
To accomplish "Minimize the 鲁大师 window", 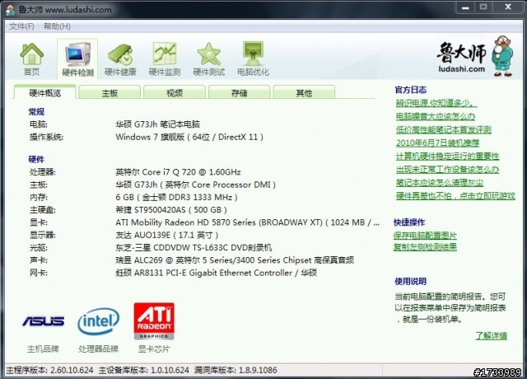I will click(x=465, y=7).
